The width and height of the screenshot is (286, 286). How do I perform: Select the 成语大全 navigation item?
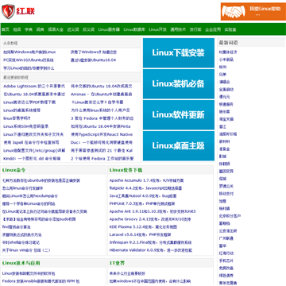click(56, 29)
